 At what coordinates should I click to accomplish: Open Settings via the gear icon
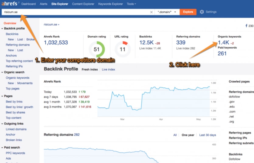point(202,12)
